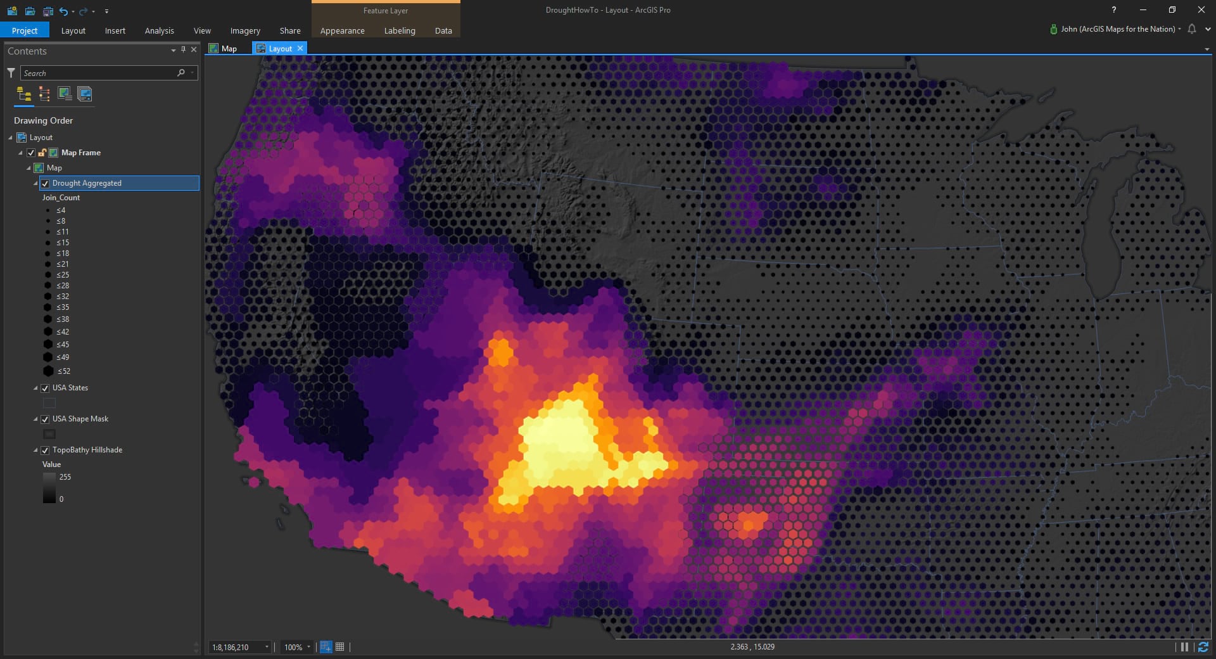Viewport: 1216px width, 659px height.
Task: Click the magnifier search icon in Contents
Action: (x=181, y=73)
